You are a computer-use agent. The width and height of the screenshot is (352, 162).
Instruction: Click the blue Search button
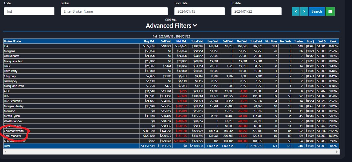[316, 11]
